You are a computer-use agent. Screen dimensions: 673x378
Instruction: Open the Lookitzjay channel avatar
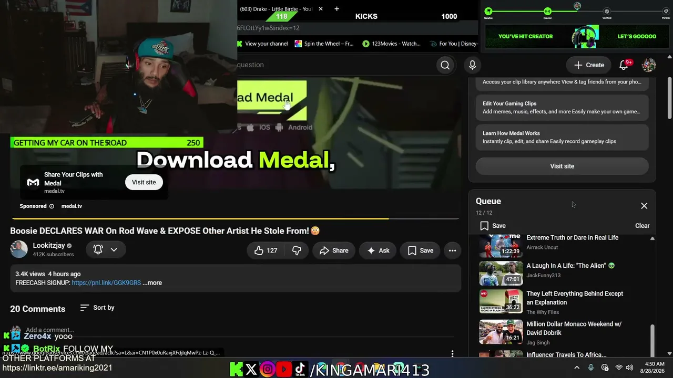19,249
